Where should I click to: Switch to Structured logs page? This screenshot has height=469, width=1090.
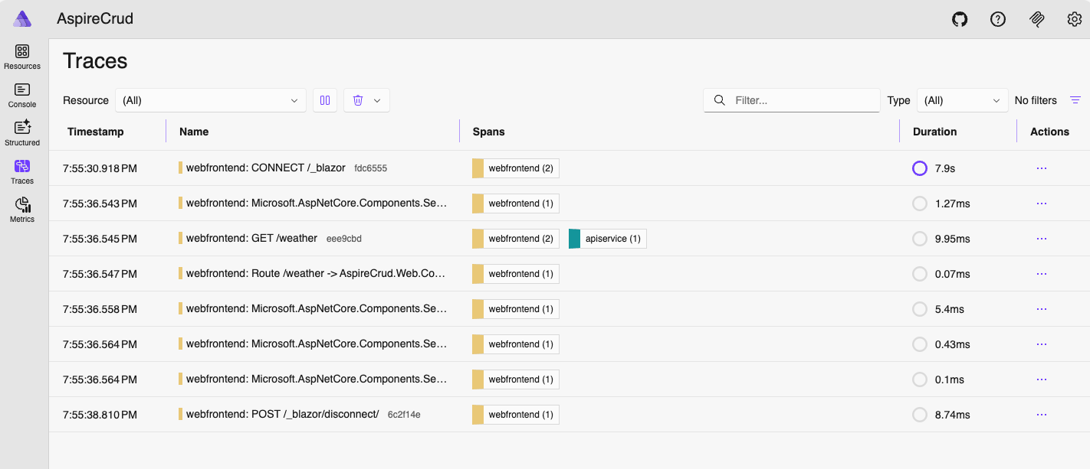coord(22,133)
